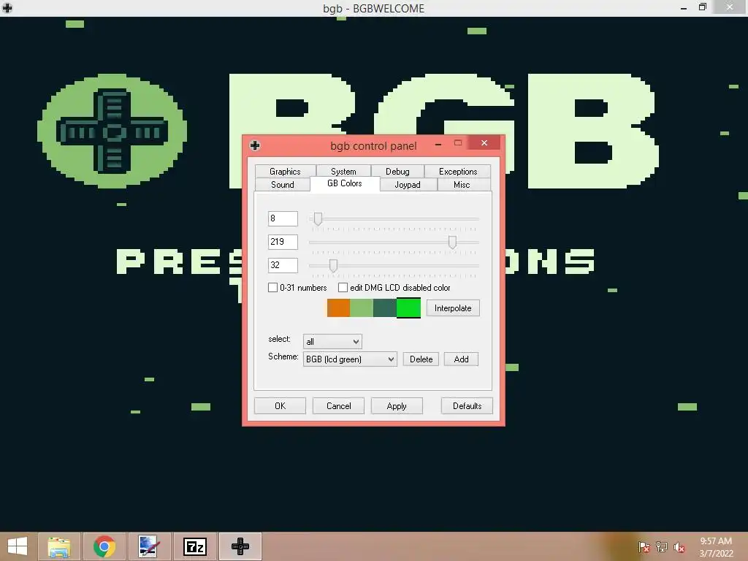Launch Google Chrome from taskbar
Image resolution: width=748 pixels, height=561 pixels.
click(104, 546)
